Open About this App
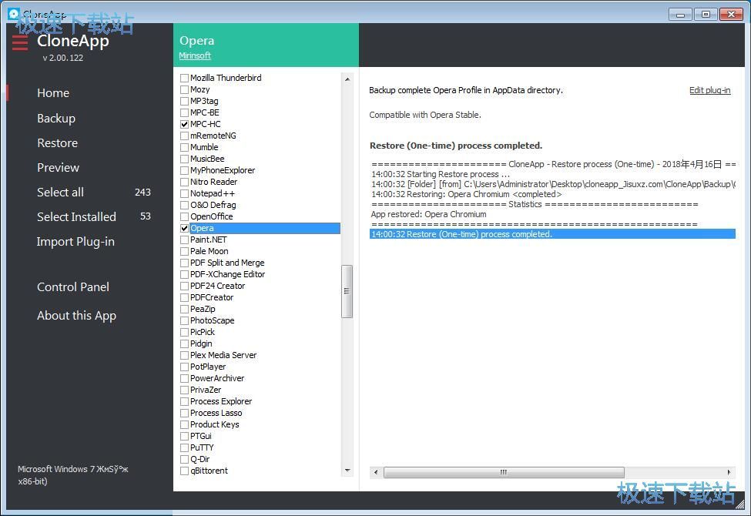The image size is (751, 516). coord(76,316)
